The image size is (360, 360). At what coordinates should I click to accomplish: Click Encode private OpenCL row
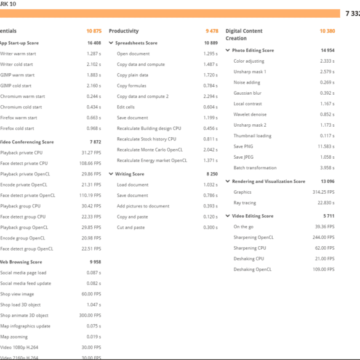click(x=50, y=185)
